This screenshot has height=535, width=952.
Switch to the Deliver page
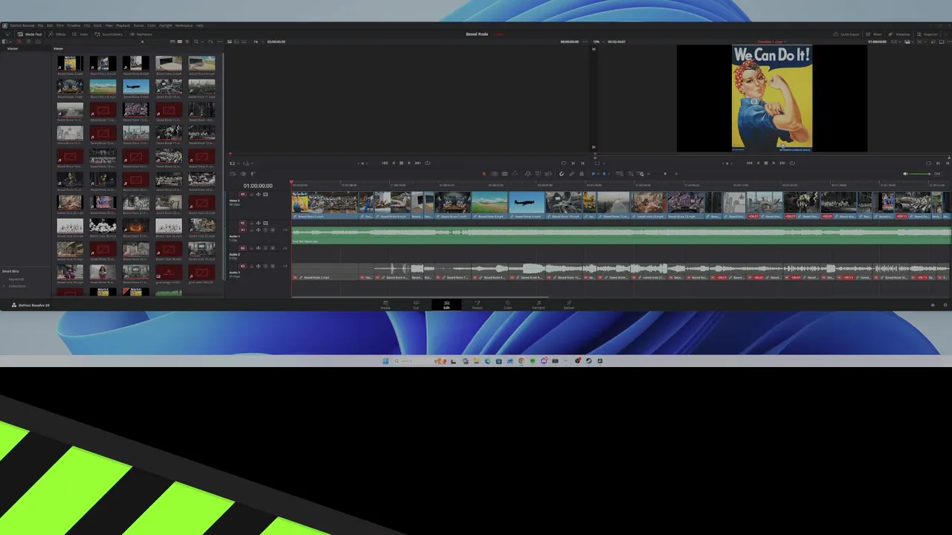coord(569,305)
